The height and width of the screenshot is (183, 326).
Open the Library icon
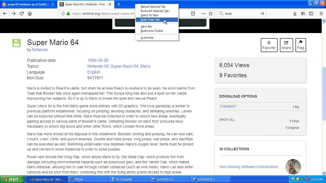click(303, 13)
